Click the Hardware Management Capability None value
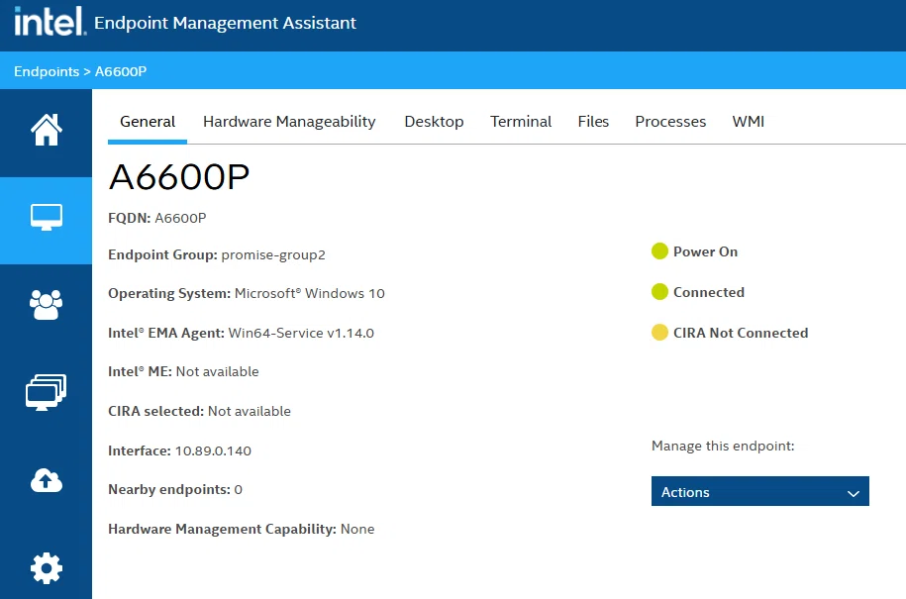 point(357,529)
